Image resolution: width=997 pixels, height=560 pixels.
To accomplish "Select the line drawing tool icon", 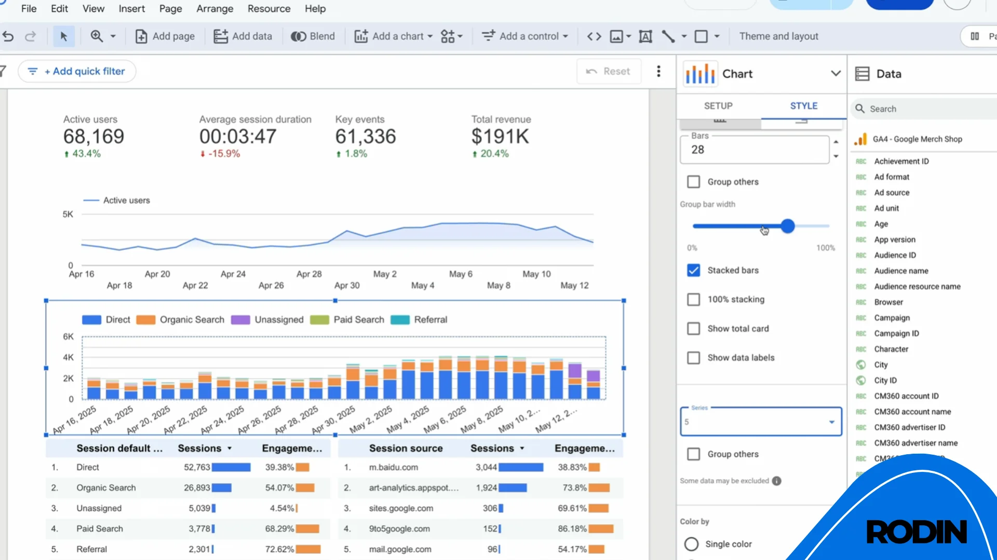I will pyautogui.click(x=668, y=36).
